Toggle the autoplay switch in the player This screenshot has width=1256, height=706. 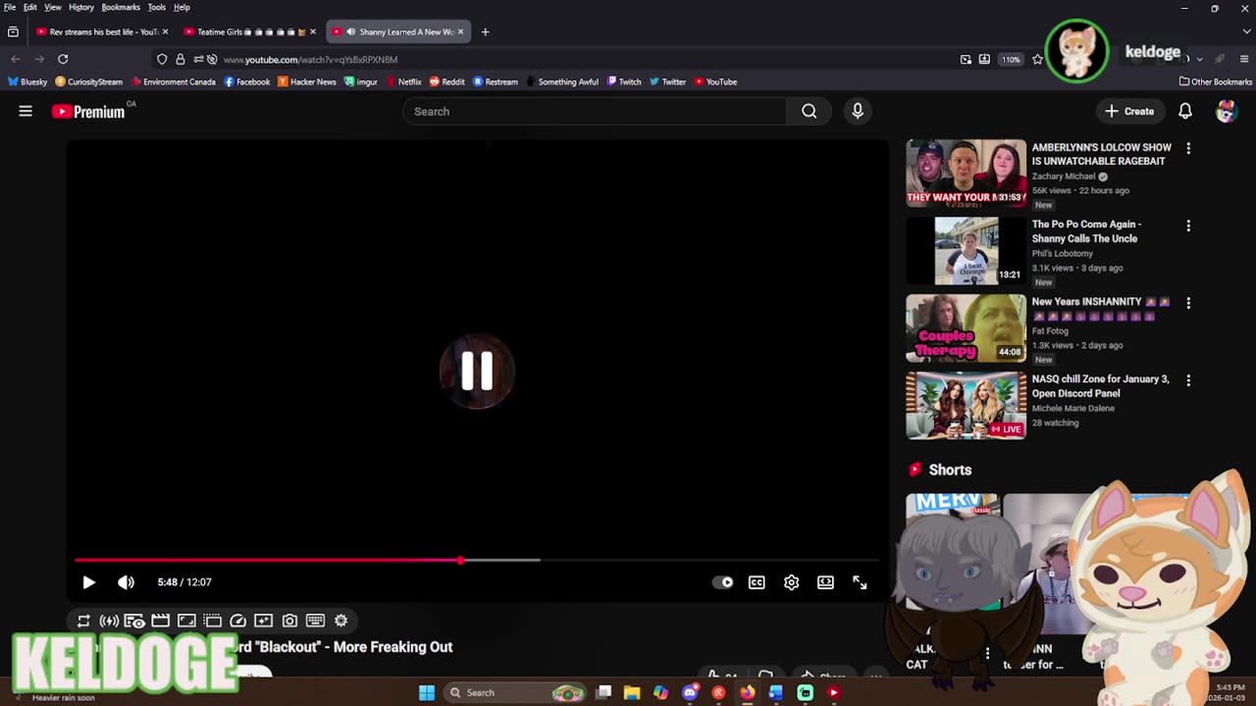pos(722,582)
